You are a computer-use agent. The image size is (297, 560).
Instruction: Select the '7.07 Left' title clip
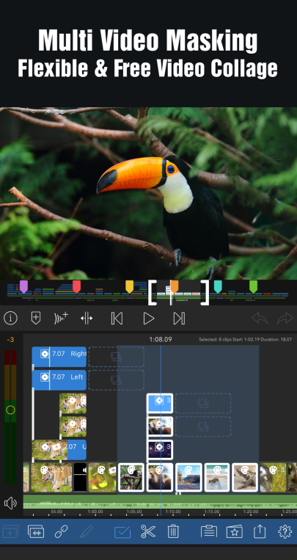pyautogui.click(x=59, y=379)
